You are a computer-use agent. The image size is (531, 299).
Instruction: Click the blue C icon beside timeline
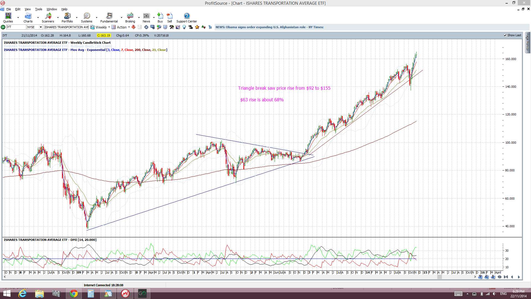tap(487, 277)
